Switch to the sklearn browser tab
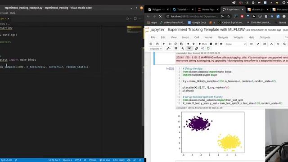Screen dimensions: 288x162 click(x=258, y=9)
